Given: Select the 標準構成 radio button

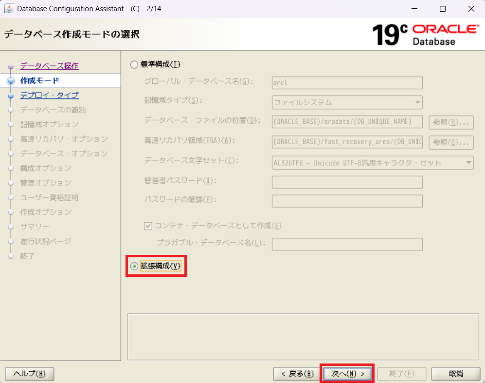Looking at the screenshot, I should click(134, 64).
